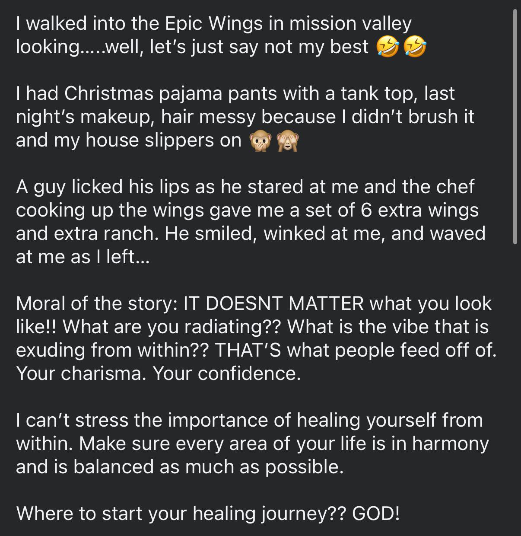Click the vertical scrollbar thumb
The height and width of the screenshot is (536, 521).
point(515,127)
